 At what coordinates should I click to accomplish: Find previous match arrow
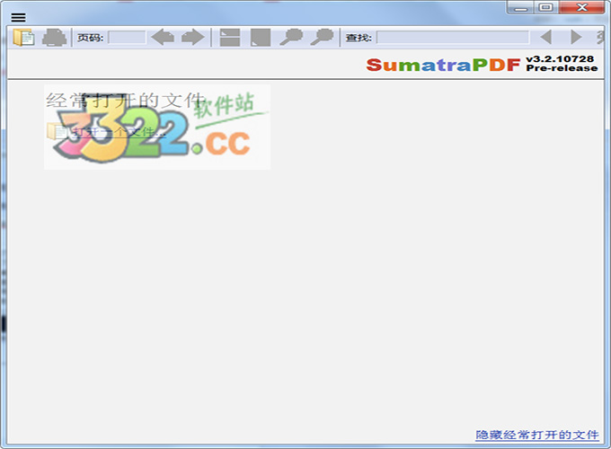pos(546,38)
